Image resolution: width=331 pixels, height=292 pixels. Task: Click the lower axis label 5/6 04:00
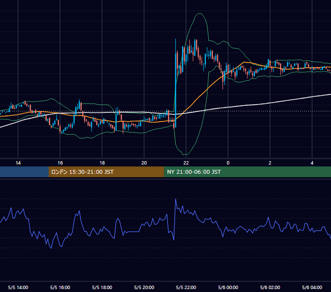click(312, 287)
